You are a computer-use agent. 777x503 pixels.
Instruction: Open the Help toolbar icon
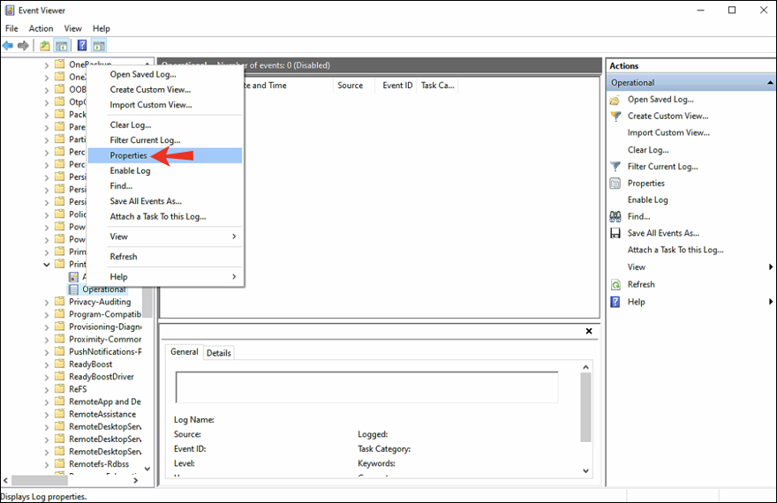click(82, 46)
